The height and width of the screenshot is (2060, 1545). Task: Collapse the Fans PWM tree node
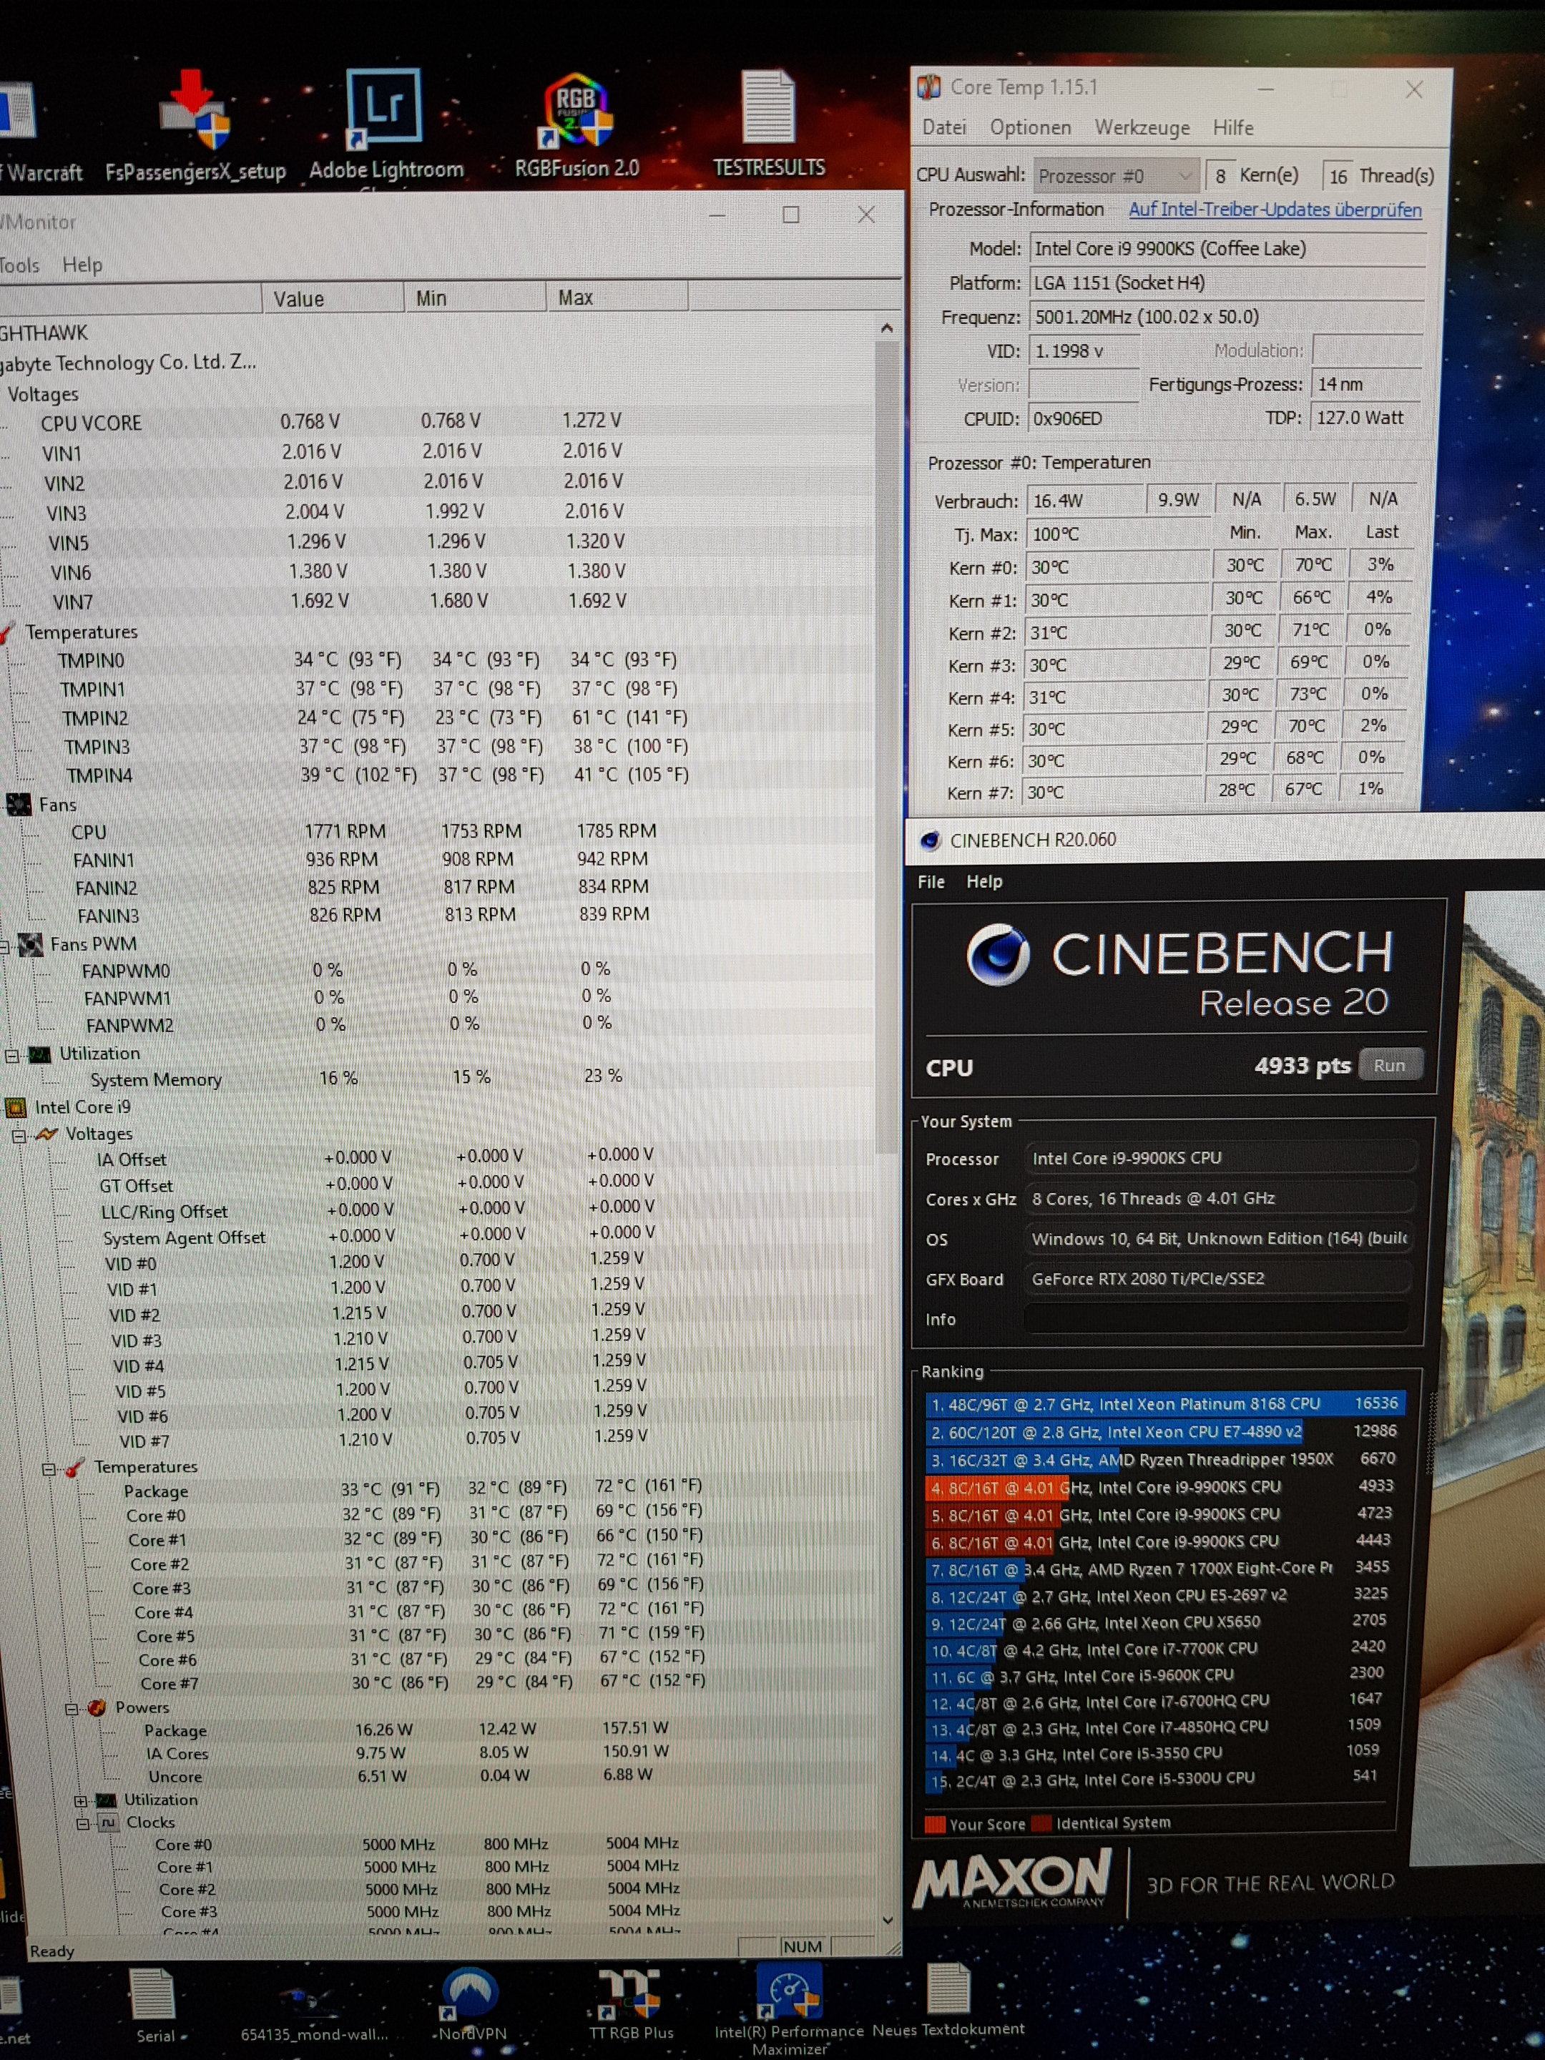[5, 946]
